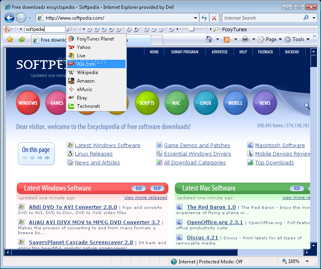Click the horizontal scrollbar right arrow
Image resolution: width=321 pixels, height=269 pixels.
[x=307, y=252]
